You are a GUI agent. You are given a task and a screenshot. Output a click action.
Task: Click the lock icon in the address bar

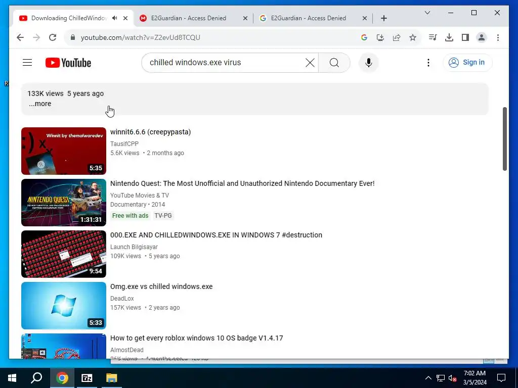click(73, 37)
